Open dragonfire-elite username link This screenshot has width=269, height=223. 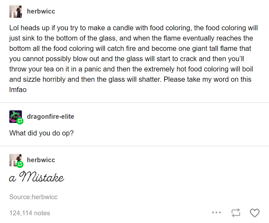tap(50, 116)
